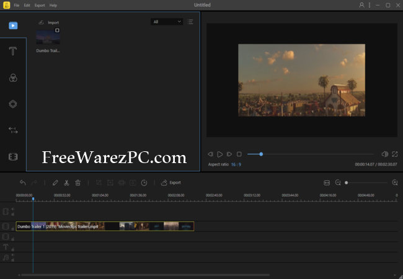
Task: Step back to the previous frame
Action: point(210,154)
